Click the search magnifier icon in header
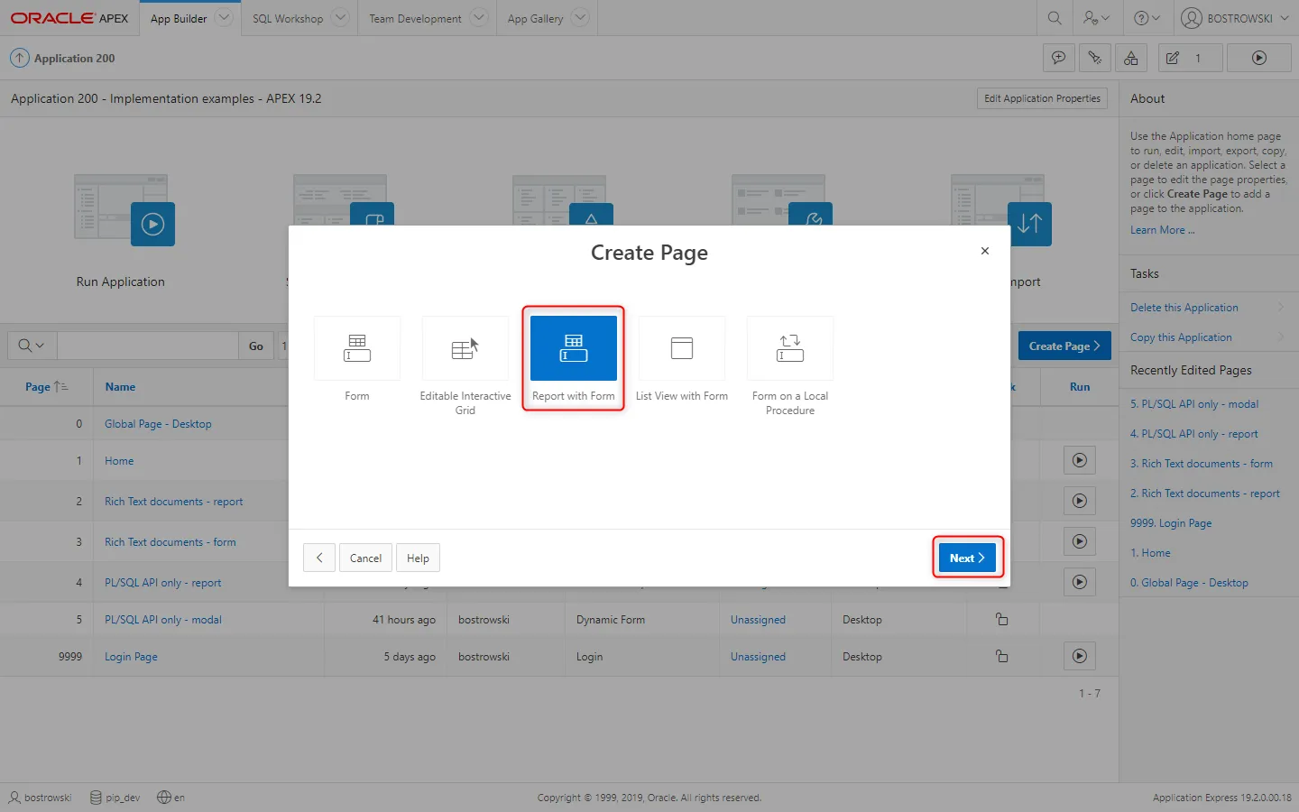 (x=1054, y=18)
